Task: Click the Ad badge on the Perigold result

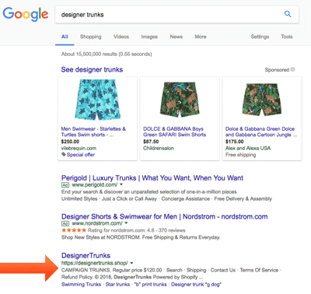Action: coord(65,185)
